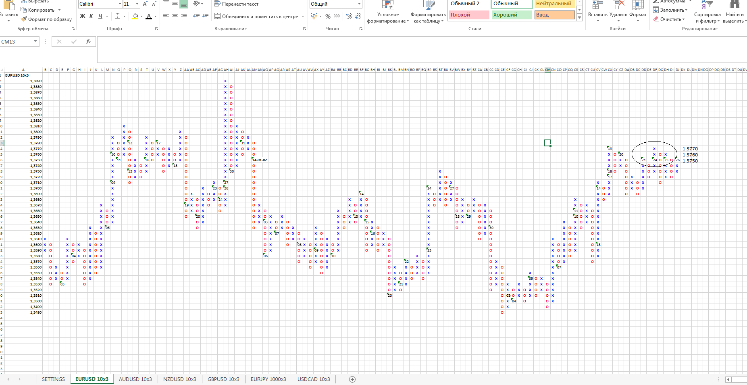Viewport: 747px width, 385px height.
Task: Apply Плохой cell style
Action: pos(469,15)
